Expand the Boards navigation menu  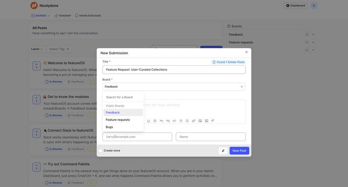tap(41, 16)
